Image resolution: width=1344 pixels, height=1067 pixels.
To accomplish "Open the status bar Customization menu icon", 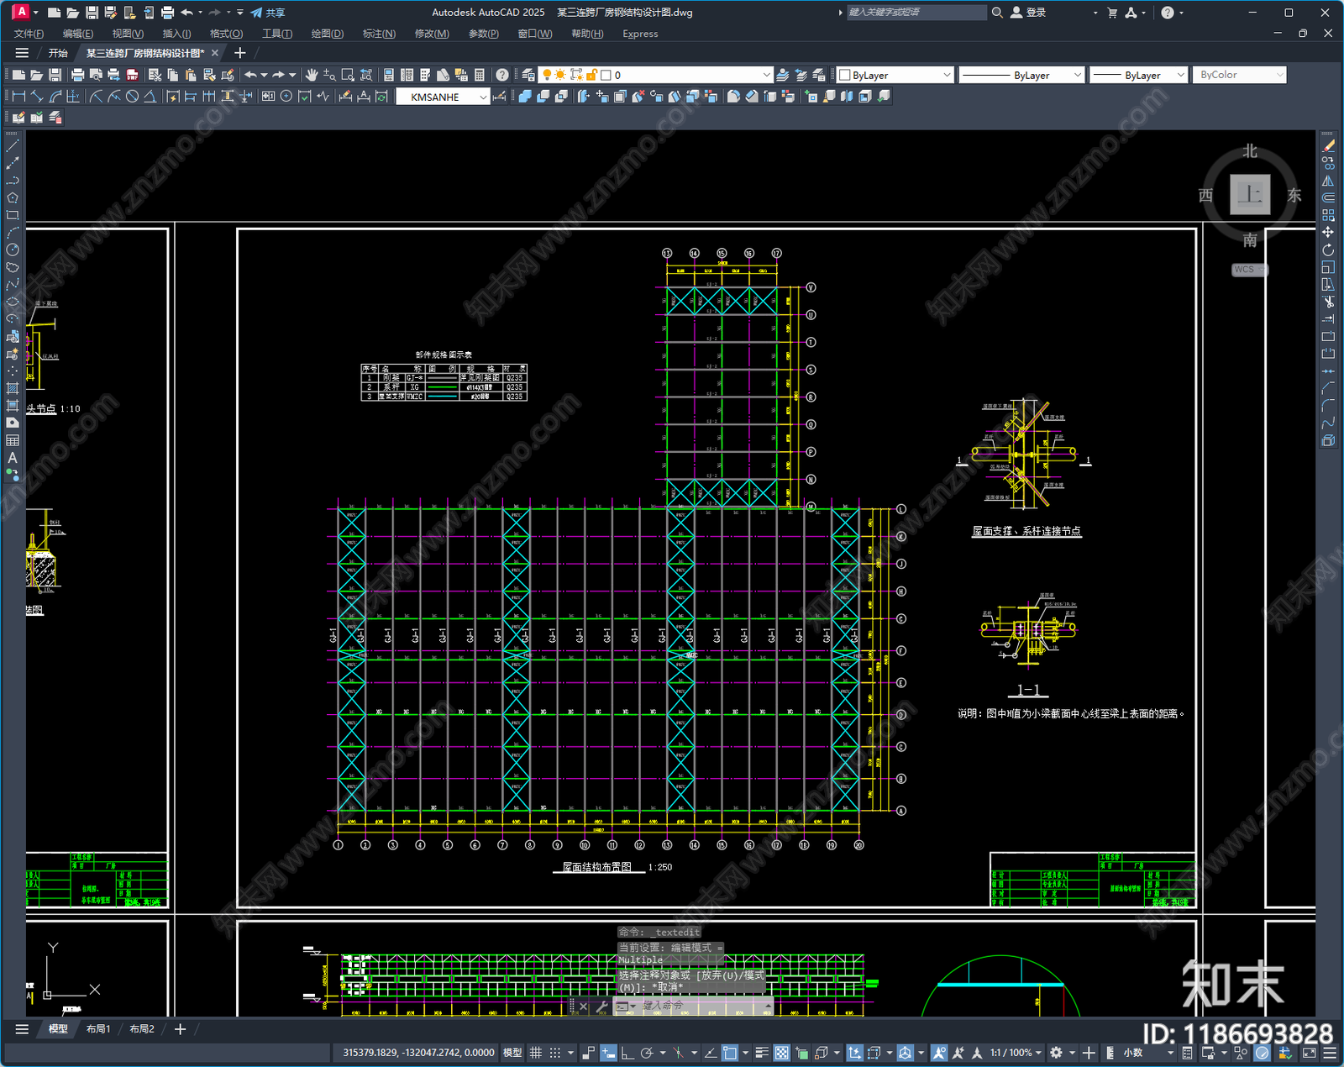I will tap(1330, 1053).
